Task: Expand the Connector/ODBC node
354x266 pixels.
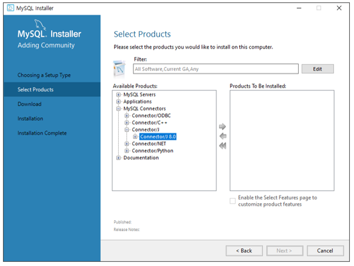Action: click(126, 116)
